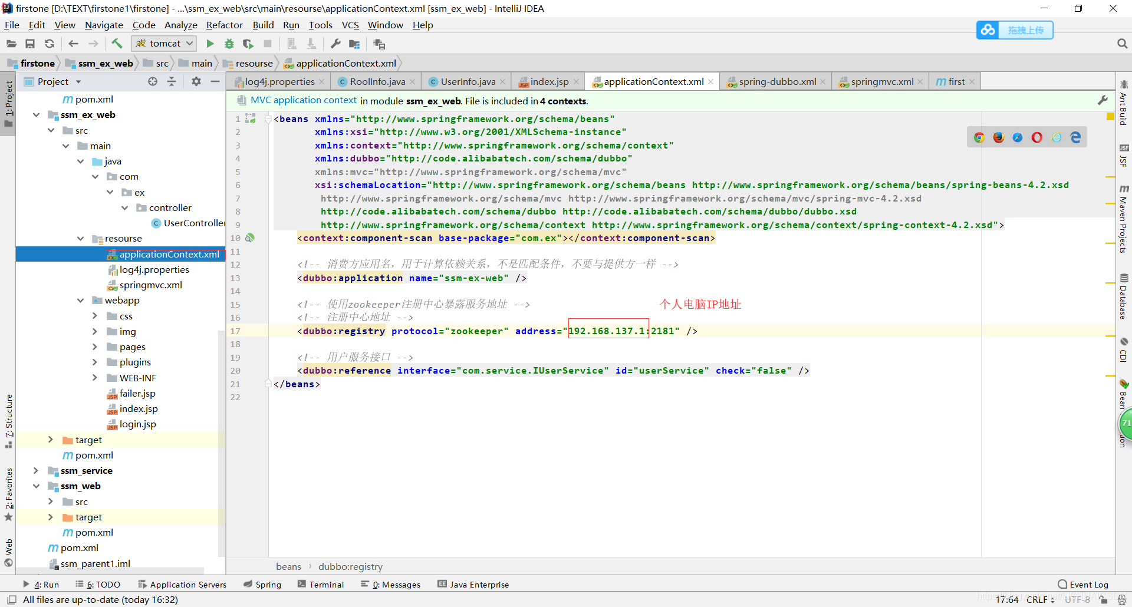This screenshot has width=1132, height=607.
Task: Open the File menu
Action: (12, 25)
